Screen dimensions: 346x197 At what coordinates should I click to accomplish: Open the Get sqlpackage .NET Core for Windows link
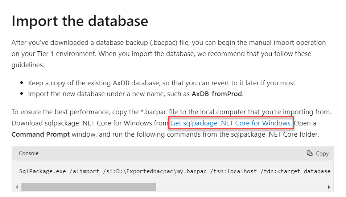pos(231,123)
